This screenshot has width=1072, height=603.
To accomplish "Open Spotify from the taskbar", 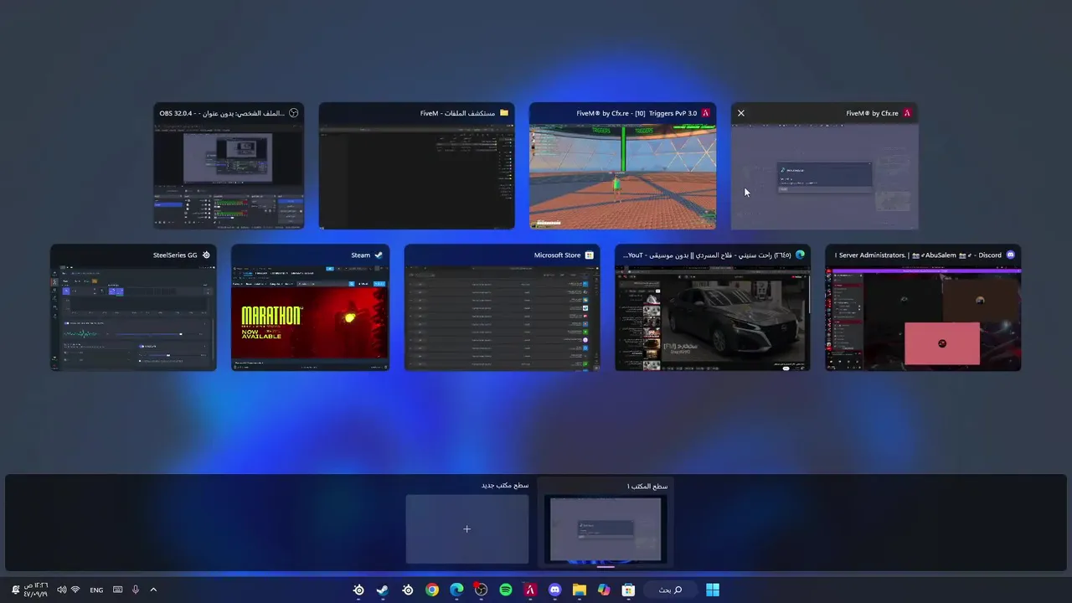I will 506,590.
